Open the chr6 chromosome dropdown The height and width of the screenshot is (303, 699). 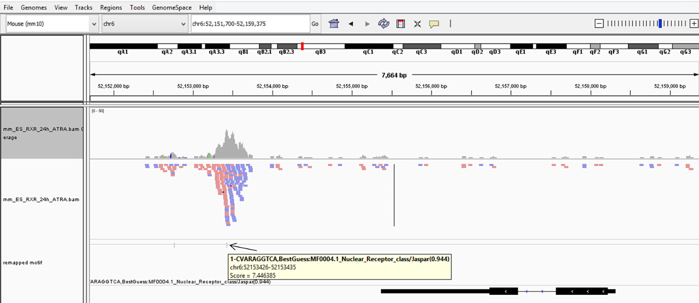[x=144, y=24]
